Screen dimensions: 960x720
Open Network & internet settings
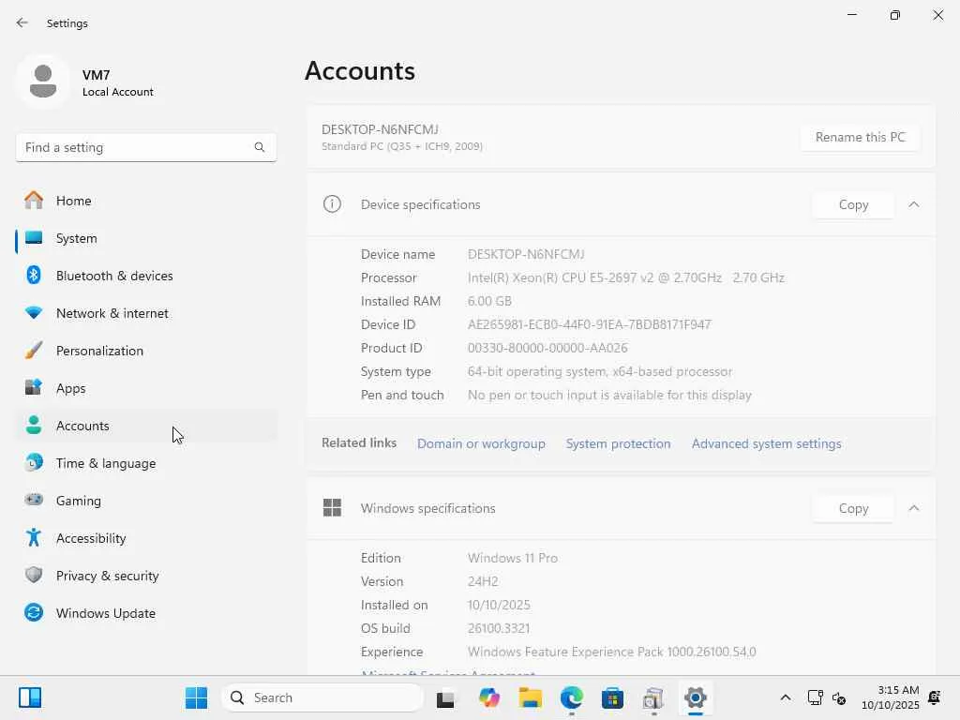point(146,313)
